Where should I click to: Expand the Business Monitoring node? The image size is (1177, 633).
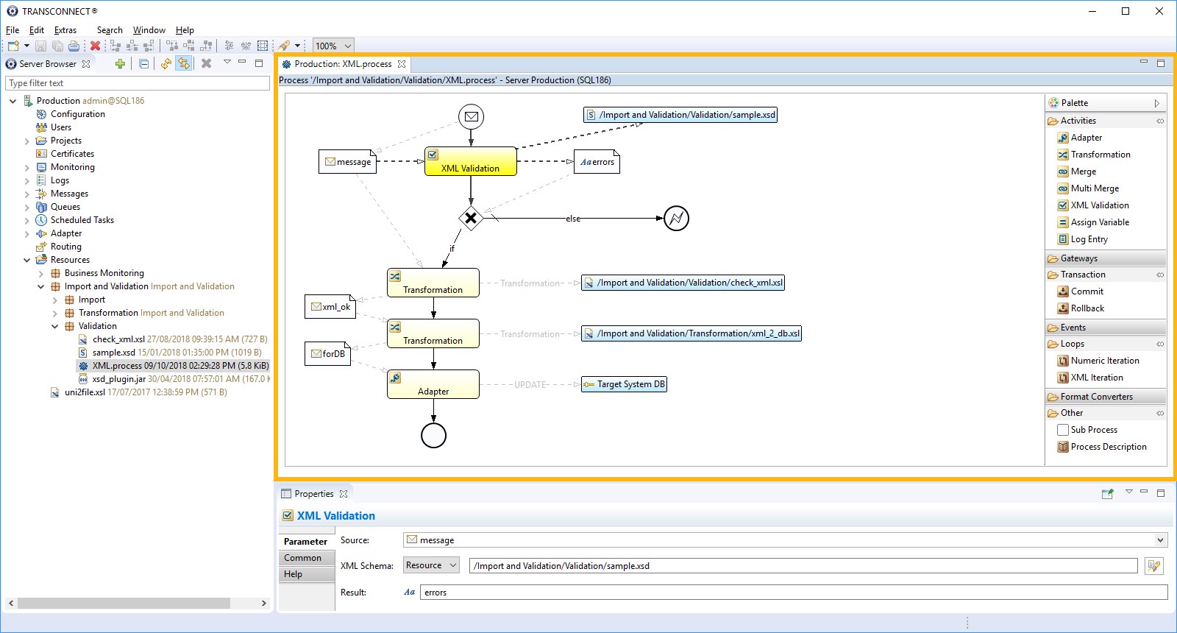[41, 273]
